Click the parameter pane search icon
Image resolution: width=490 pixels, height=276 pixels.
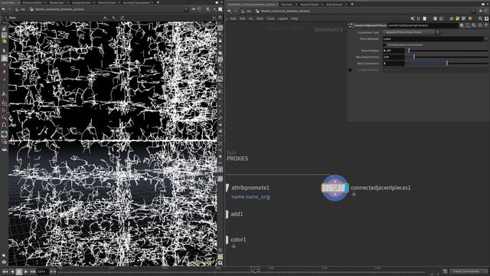pyautogui.click(x=474, y=25)
